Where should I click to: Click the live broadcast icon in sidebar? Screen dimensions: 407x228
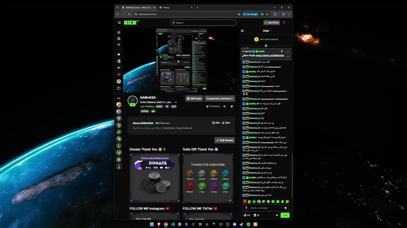[119, 98]
